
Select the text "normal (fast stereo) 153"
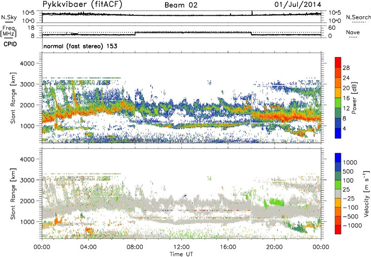[80, 46]
